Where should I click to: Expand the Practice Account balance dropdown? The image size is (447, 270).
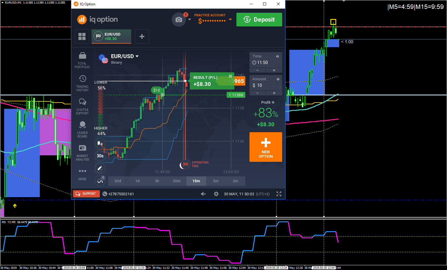click(230, 20)
